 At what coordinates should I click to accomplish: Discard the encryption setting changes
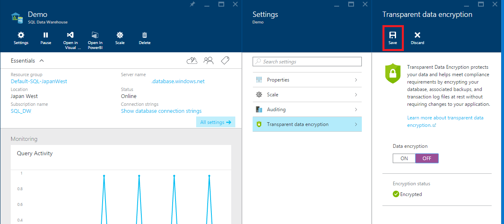pos(417,38)
